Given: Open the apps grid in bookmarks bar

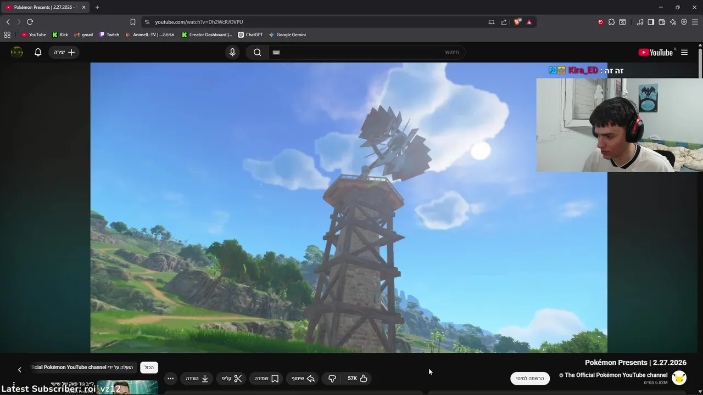Looking at the screenshot, I should click(x=7, y=35).
